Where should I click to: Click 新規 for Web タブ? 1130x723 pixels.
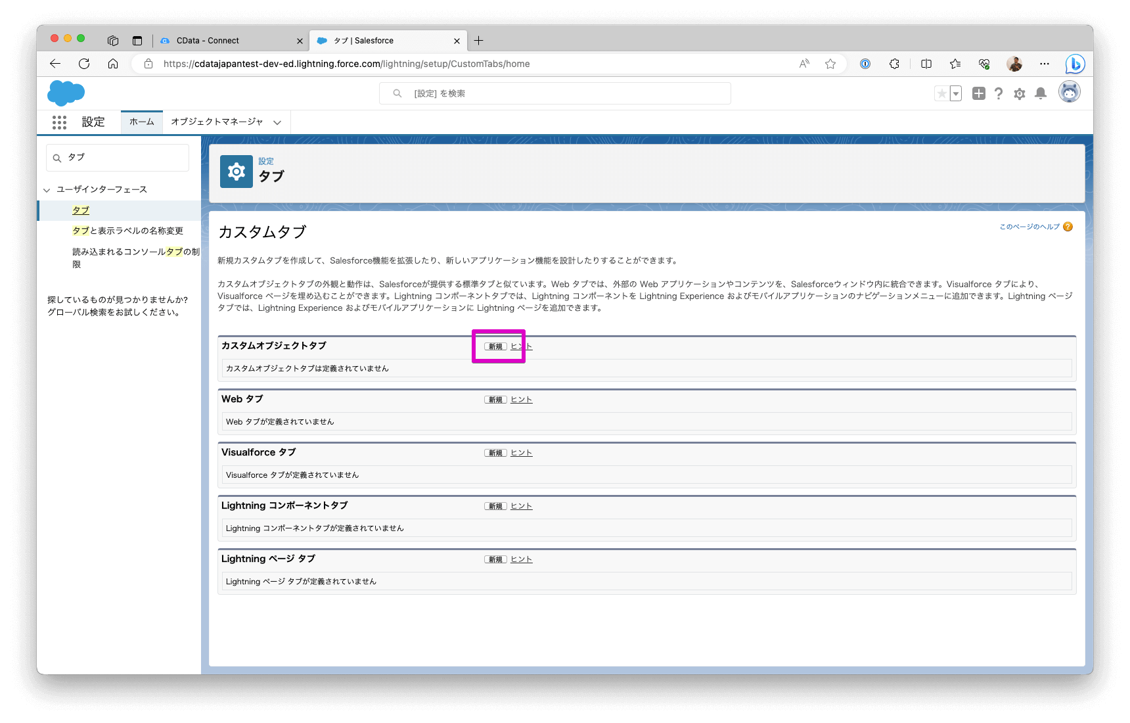495,400
